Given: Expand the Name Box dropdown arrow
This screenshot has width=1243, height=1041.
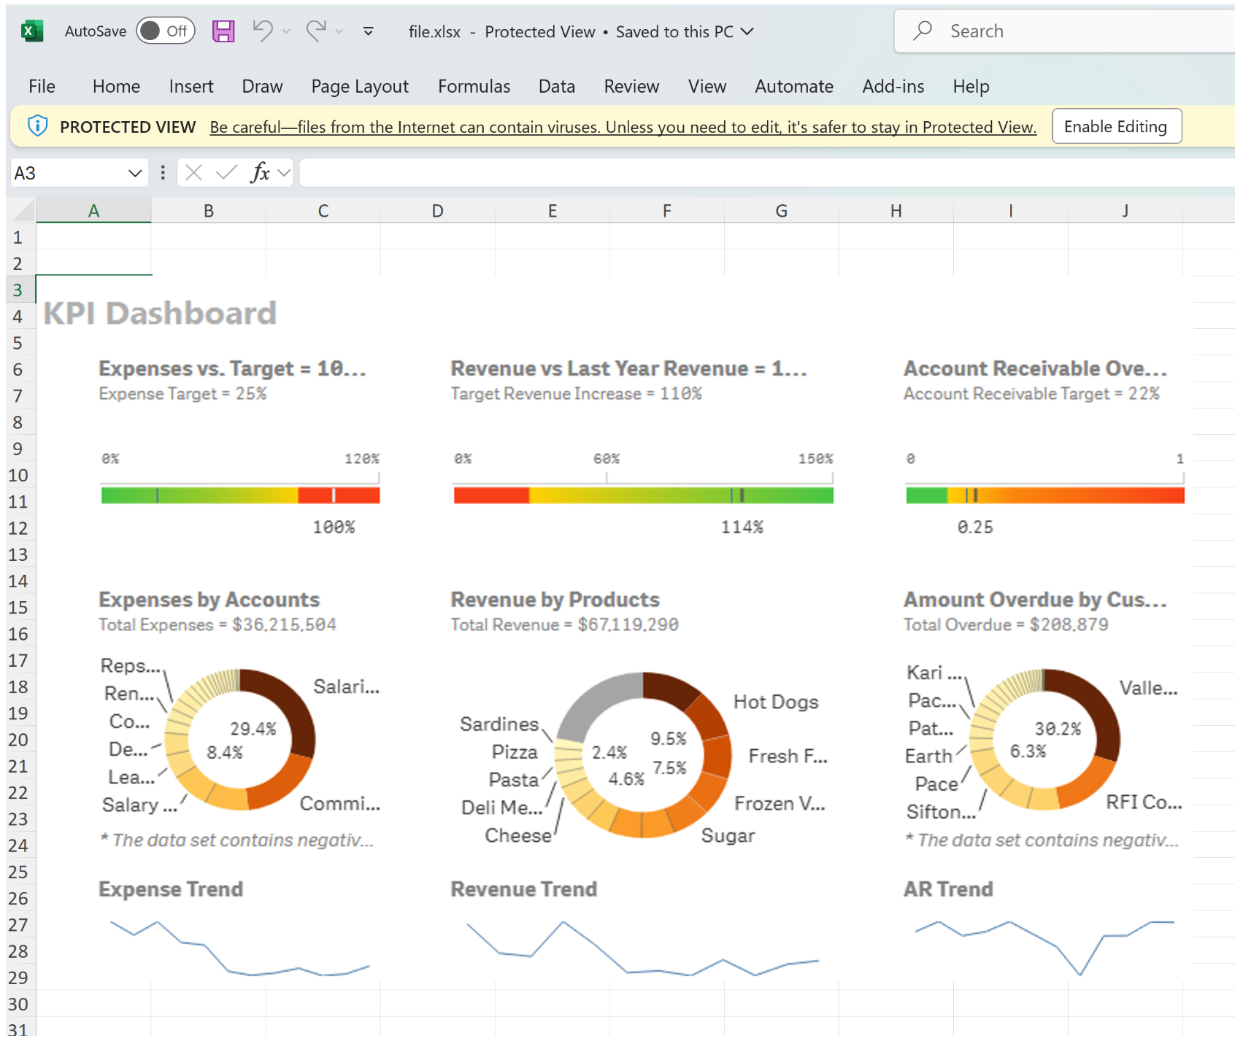Looking at the screenshot, I should (x=134, y=173).
